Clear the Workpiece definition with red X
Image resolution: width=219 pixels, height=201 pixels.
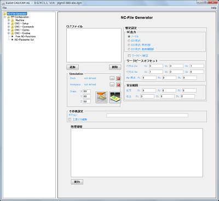(118, 85)
